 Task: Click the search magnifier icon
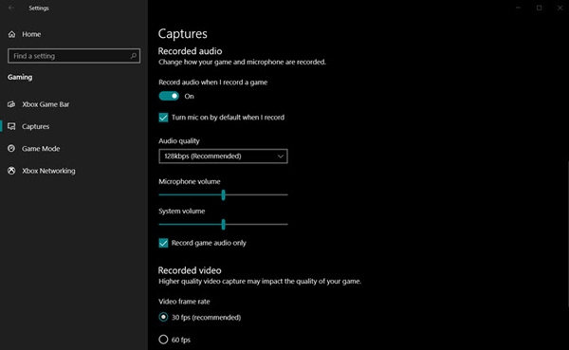pyautogui.click(x=134, y=56)
